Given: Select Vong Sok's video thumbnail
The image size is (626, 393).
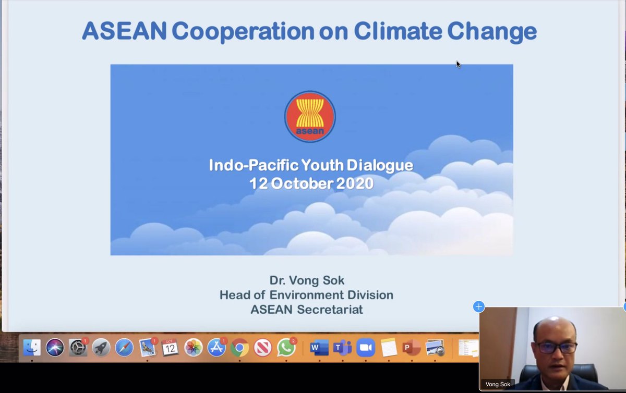Looking at the screenshot, I should [x=552, y=349].
